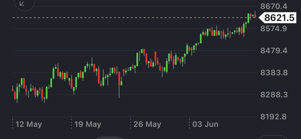Click the first candle at chart's left edge
Viewport: 301px width, 139px height.
pyautogui.click(x=13, y=90)
